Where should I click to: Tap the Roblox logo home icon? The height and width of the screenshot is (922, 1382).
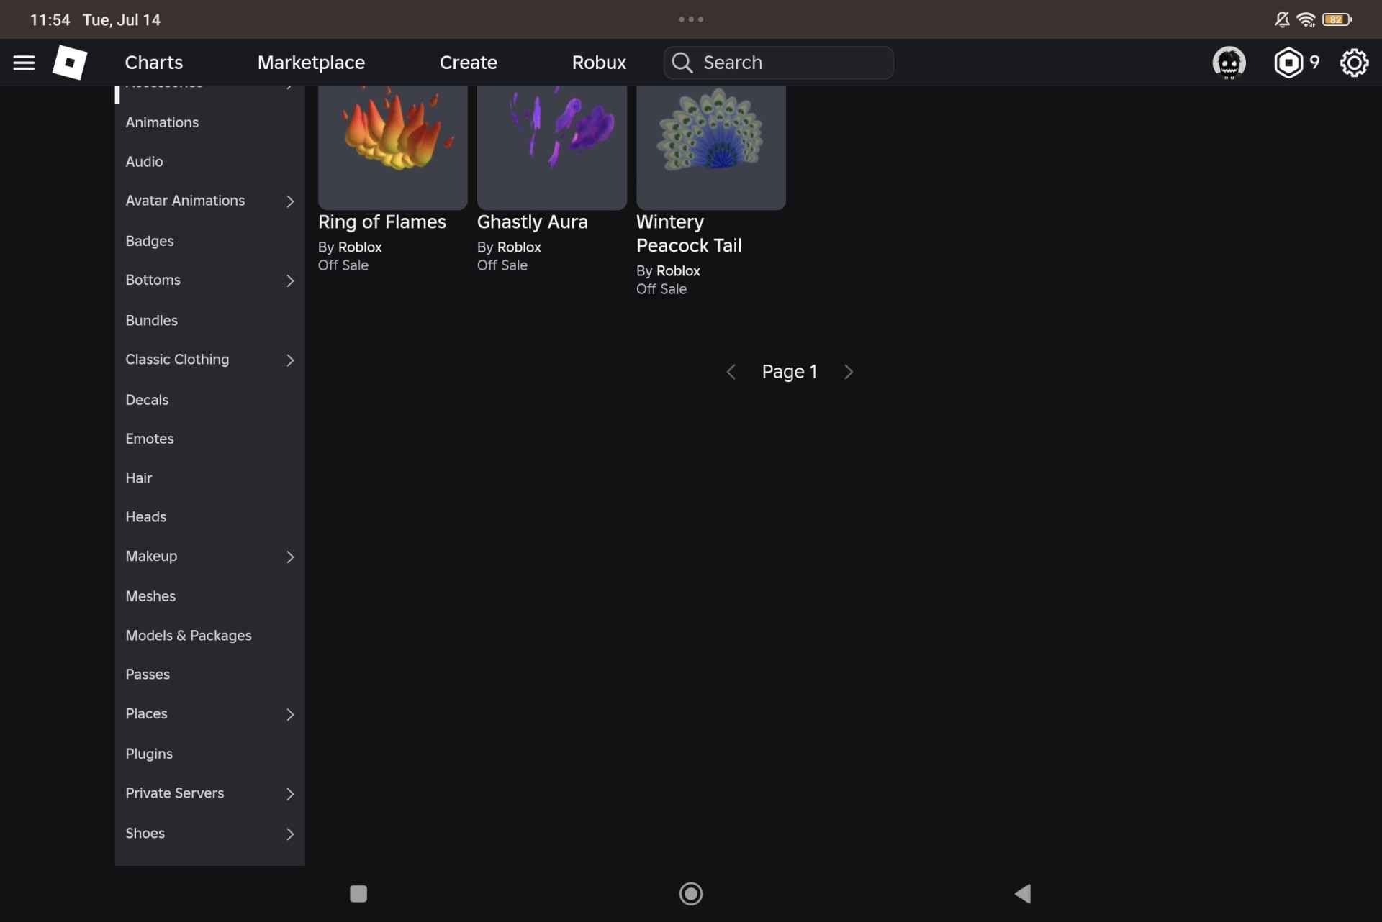[x=70, y=63]
